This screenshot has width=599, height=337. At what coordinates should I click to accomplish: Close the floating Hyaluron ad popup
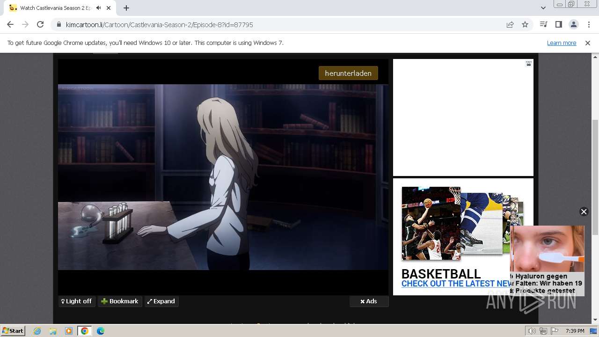(584, 212)
